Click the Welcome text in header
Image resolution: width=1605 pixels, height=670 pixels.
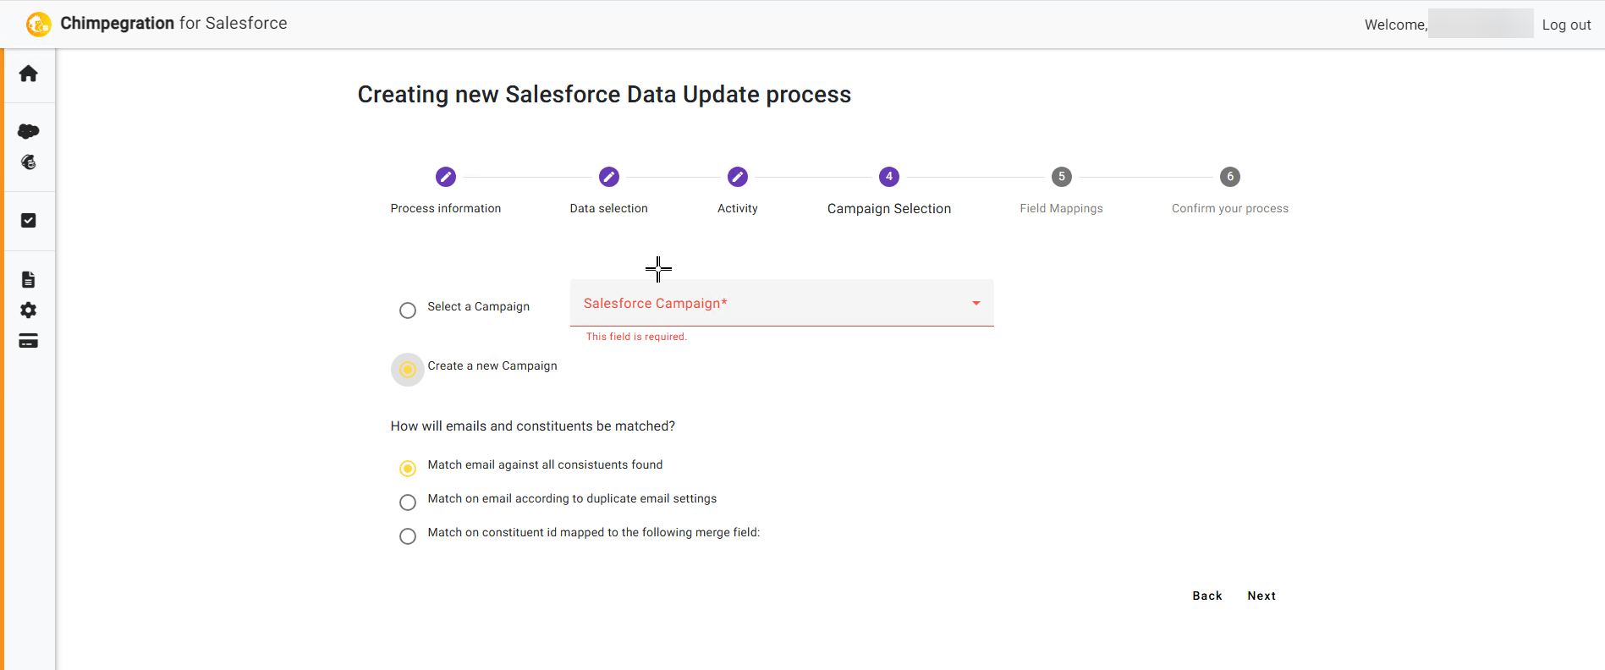pos(1396,25)
